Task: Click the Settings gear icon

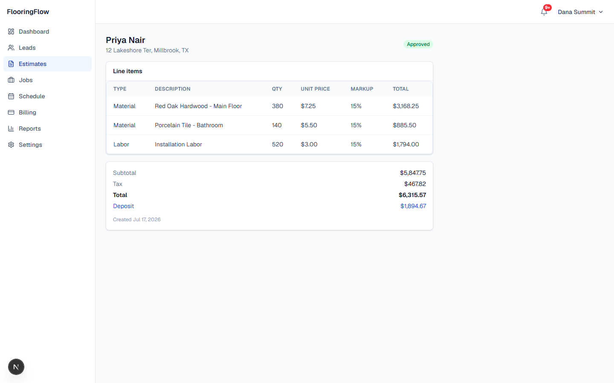Action: 11,145
